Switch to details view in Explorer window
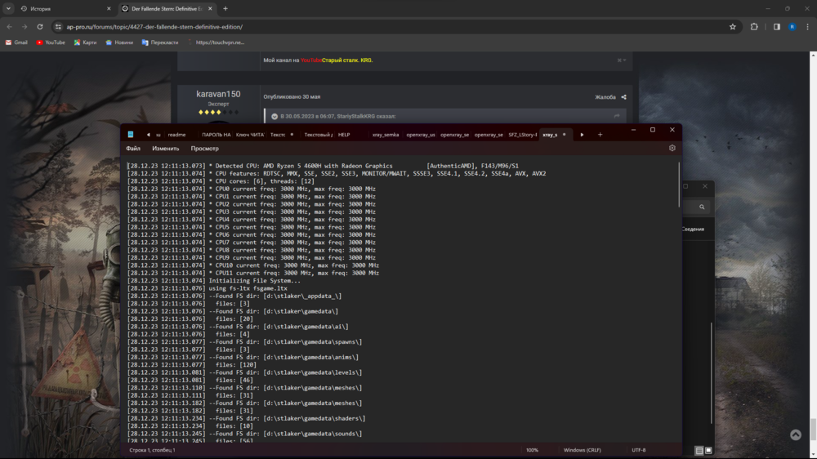Viewport: 817px width, 459px height. click(x=699, y=450)
